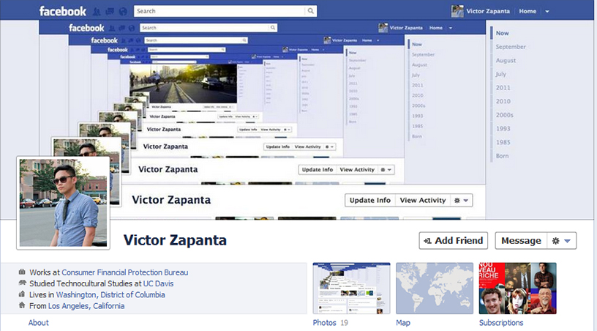The image size is (597, 331).
Task: Open the Subscriptions thumbnail collage
Action: [x=517, y=289]
